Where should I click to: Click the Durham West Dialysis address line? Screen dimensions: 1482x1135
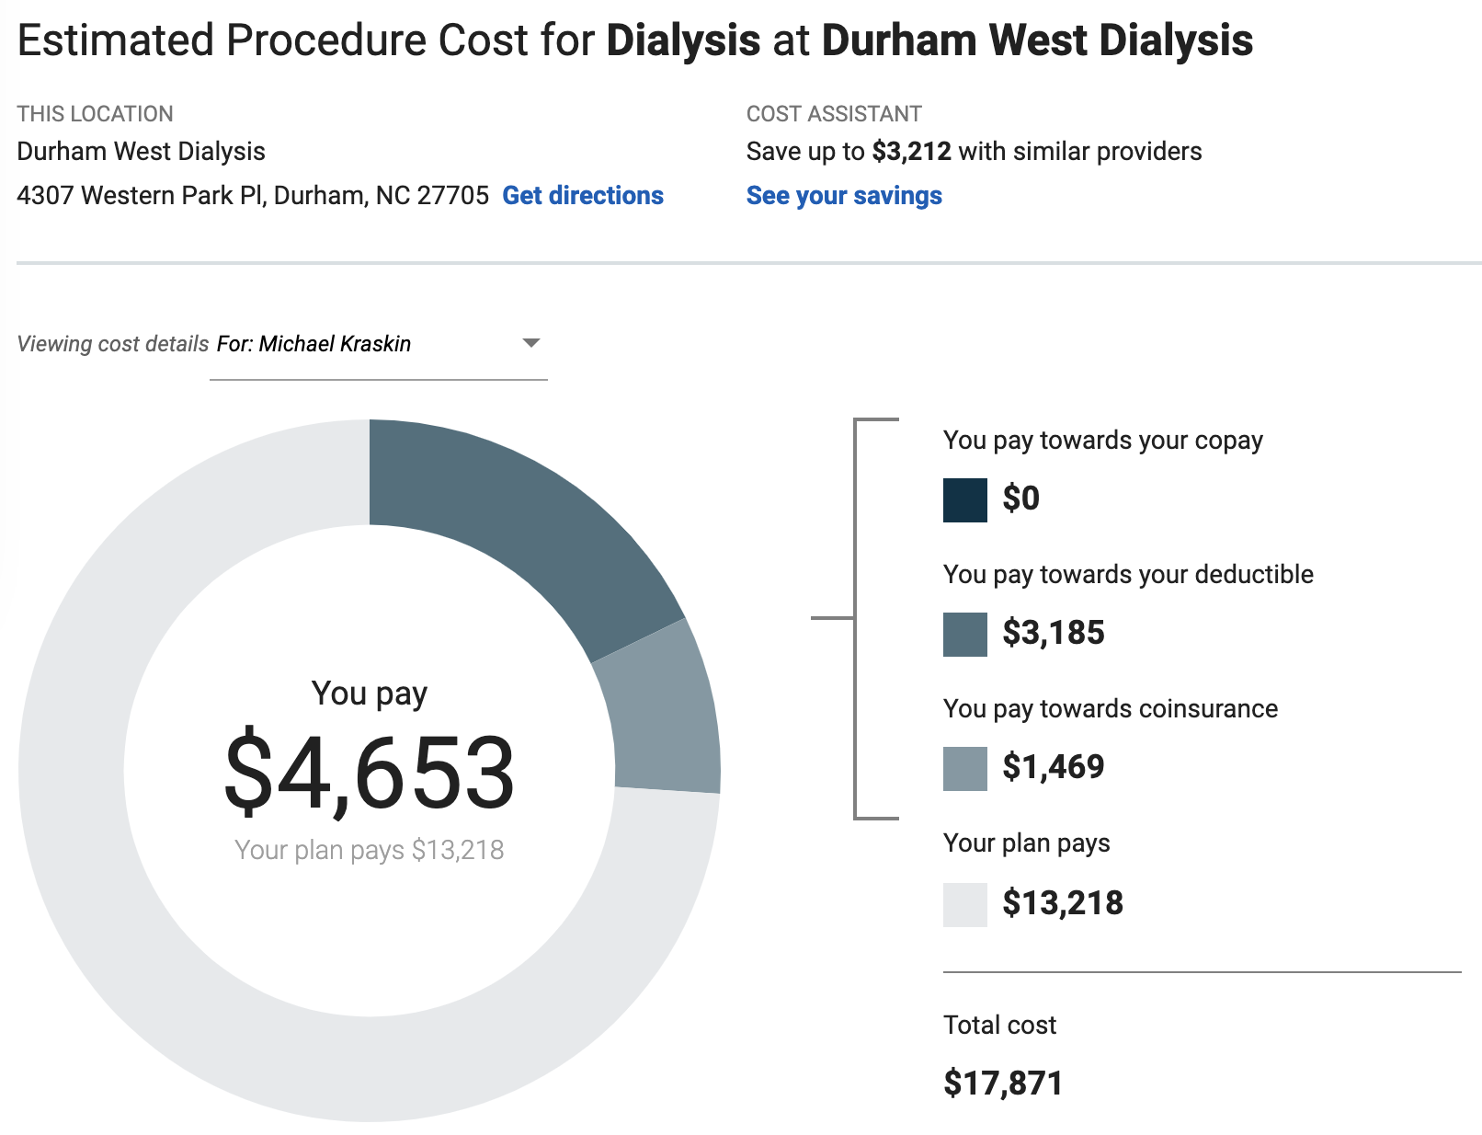(x=250, y=195)
